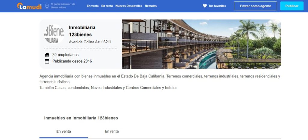Click Publicando desde 2016 text
The height and width of the screenshot is (140, 308).
72,61
